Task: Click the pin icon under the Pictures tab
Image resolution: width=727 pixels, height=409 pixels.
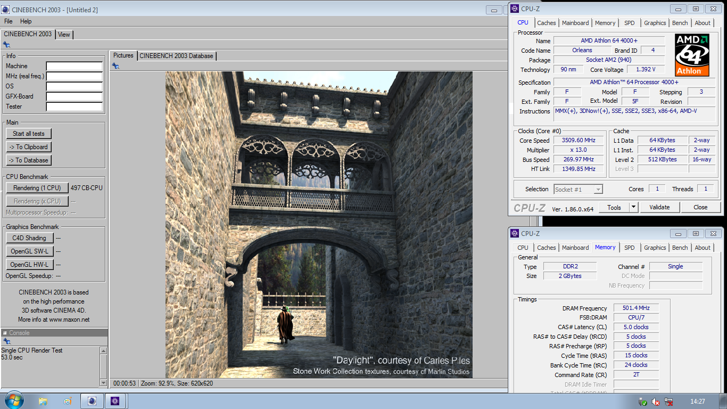Action: [115, 66]
